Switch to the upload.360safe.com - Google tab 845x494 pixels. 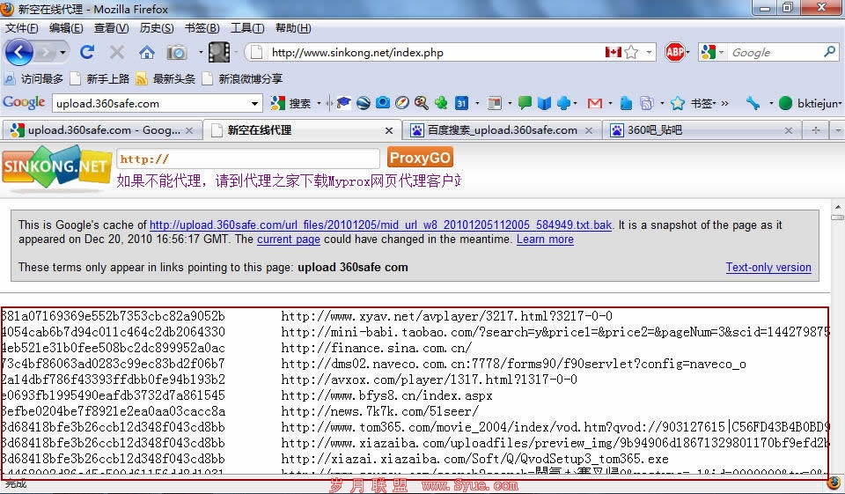pyautogui.click(x=102, y=130)
